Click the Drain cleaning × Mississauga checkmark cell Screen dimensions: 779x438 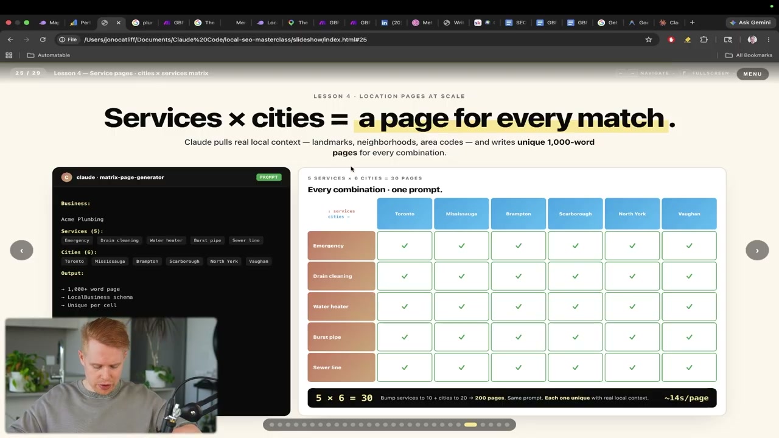(x=461, y=276)
